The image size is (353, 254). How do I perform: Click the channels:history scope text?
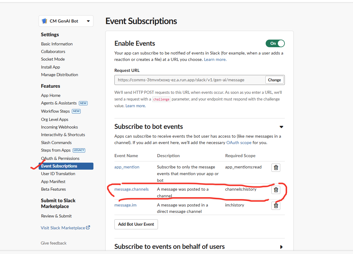pyautogui.click(x=241, y=189)
